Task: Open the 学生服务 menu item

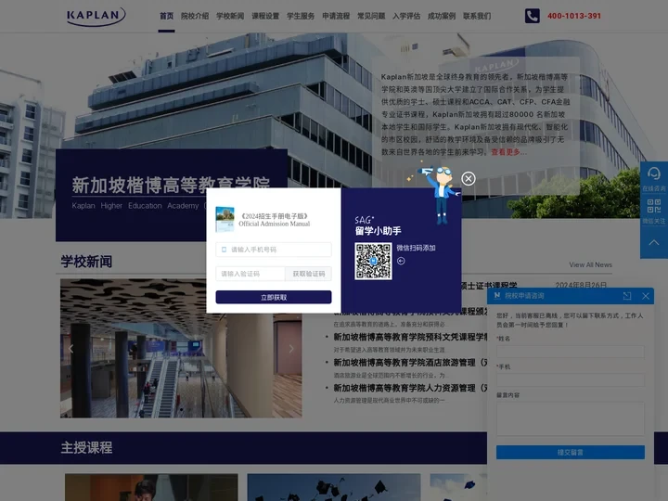Action: (x=301, y=16)
